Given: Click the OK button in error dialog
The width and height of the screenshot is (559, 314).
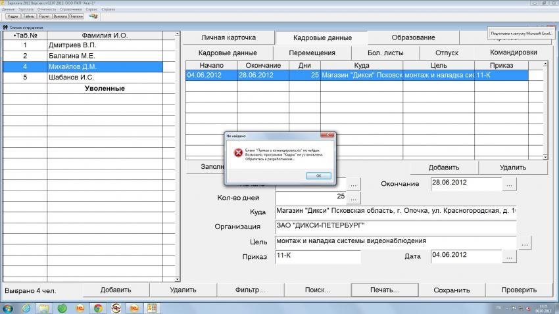Looking at the screenshot, I should pos(318,175).
